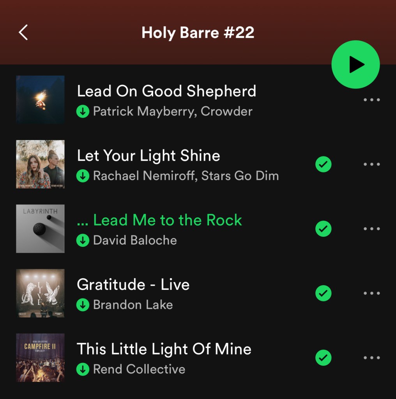The width and height of the screenshot is (396, 399).
Task: Open more options for Lead Me to the Rock
Action: 371,229
